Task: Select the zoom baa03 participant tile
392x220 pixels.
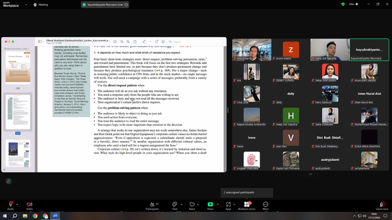Action: [291, 50]
